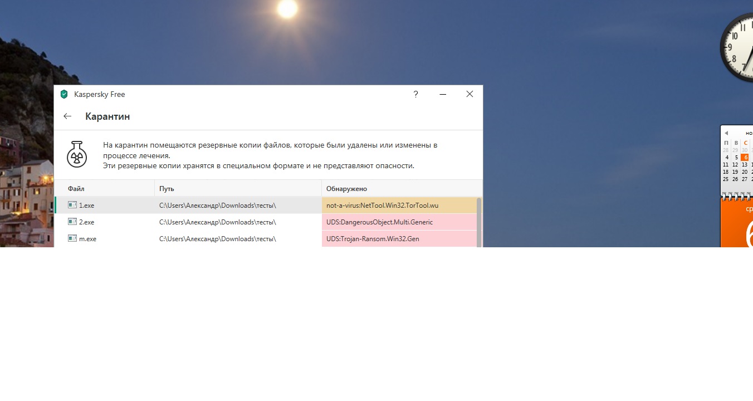This screenshot has height=401, width=753.
Task: Go back using the arrow beside Карантин
Action: (x=67, y=116)
